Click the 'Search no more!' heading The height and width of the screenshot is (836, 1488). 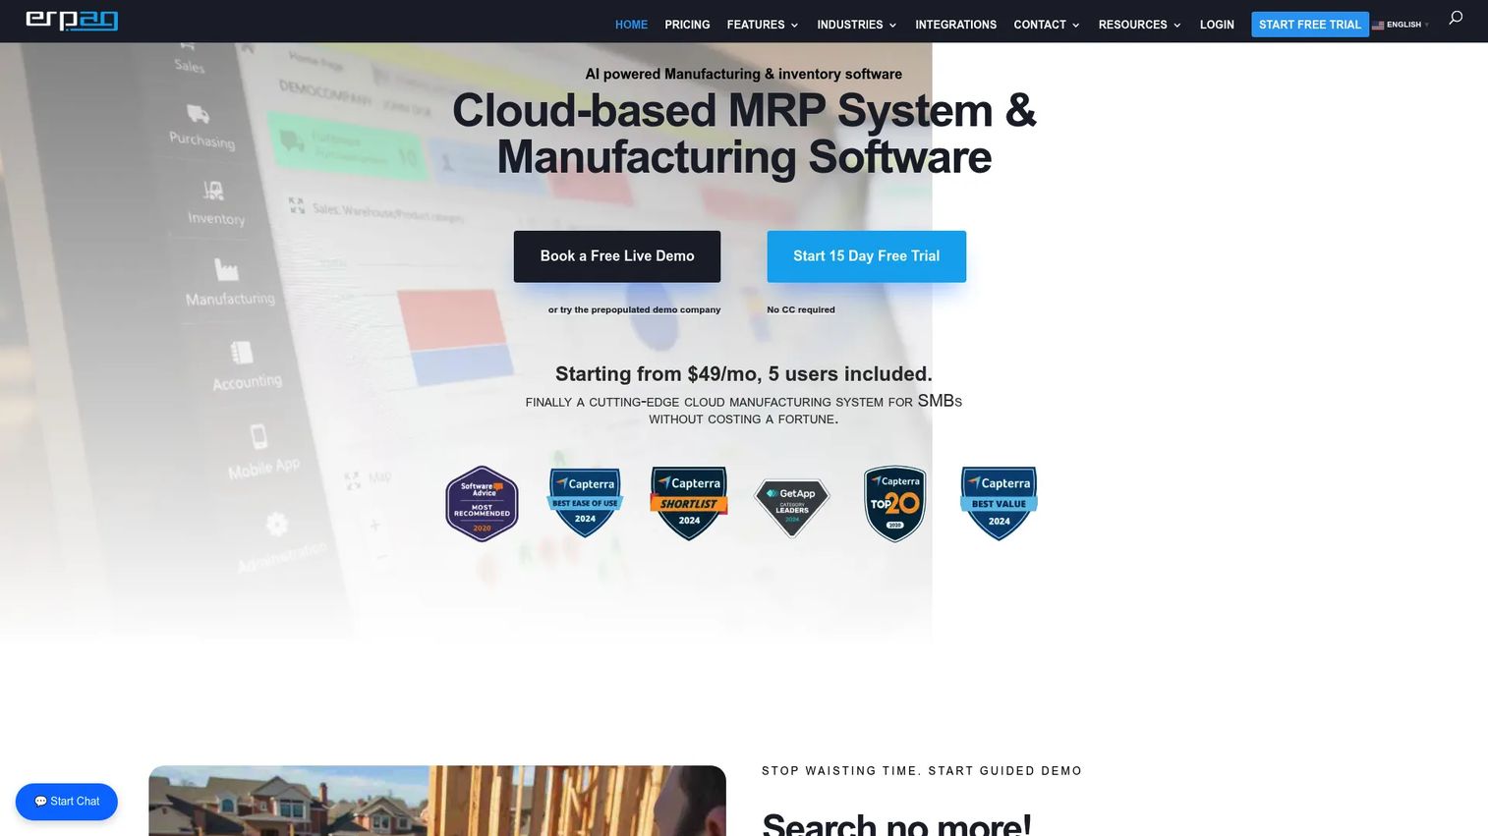pos(896,823)
